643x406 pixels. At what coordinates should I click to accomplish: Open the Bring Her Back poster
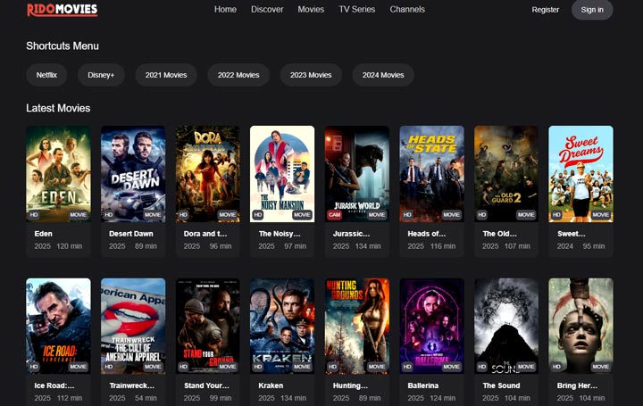(581, 326)
